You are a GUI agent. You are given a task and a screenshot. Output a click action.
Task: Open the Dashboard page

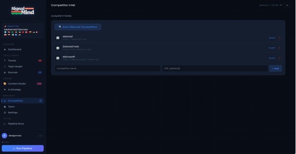pyautogui.click(x=23, y=49)
